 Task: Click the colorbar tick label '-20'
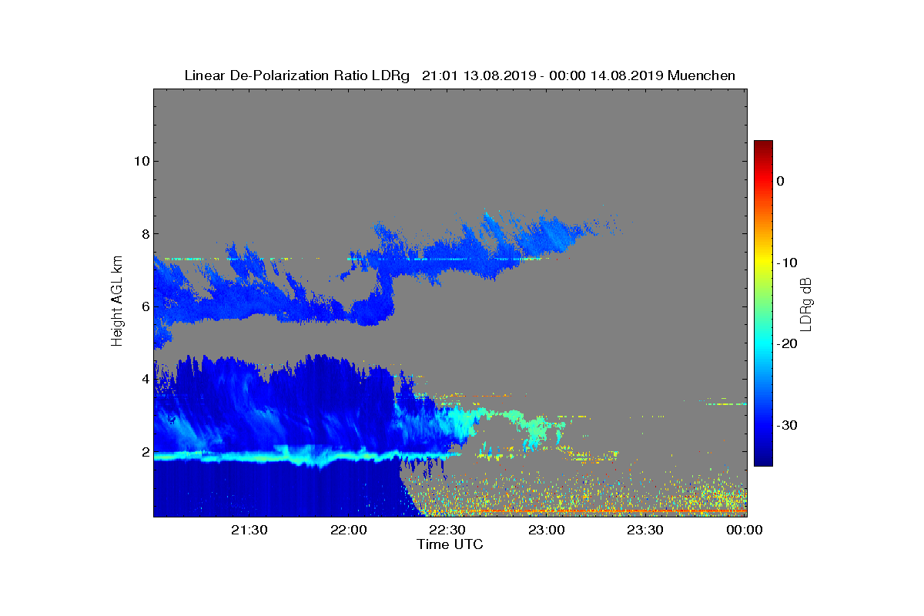pos(786,344)
